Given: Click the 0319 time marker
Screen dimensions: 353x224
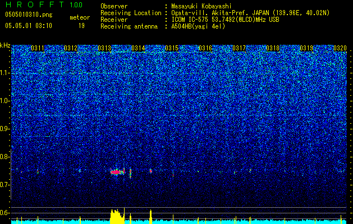Looking at the screenshot, I should [306, 48].
